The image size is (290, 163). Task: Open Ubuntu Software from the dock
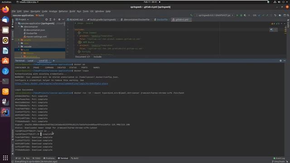[5, 61]
